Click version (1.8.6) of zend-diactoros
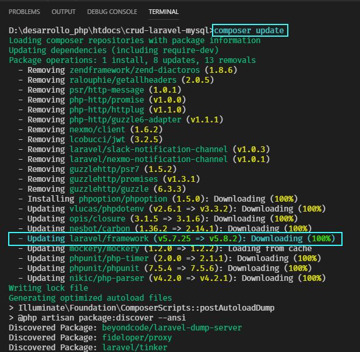The width and height of the screenshot is (360, 352). [221, 70]
